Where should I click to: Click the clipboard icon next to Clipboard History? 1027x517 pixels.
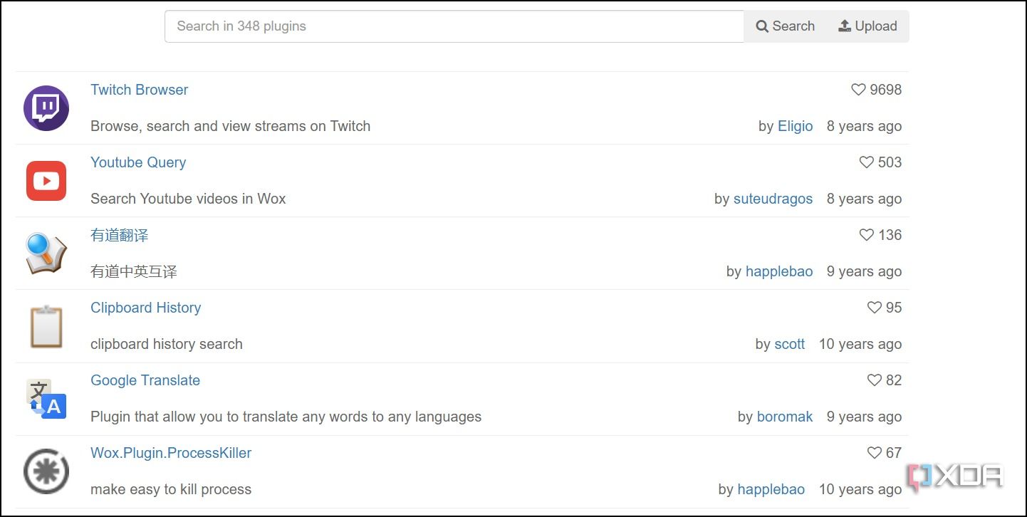coord(46,326)
